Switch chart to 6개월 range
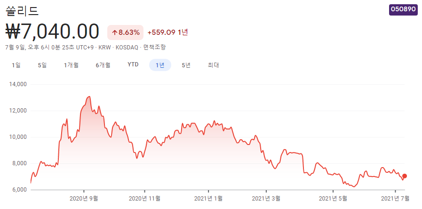 click(x=103, y=65)
